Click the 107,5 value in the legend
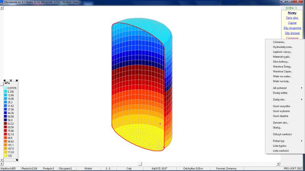305x171 pixels. 11,149
